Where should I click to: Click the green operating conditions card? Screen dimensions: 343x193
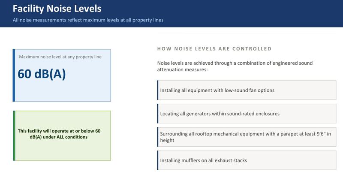click(x=62, y=136)
